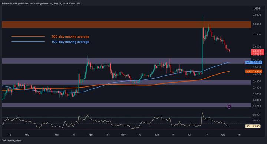Select the USDT currency label
The width and height of the screenshot is (267, 144).
[x=257, y=8]
